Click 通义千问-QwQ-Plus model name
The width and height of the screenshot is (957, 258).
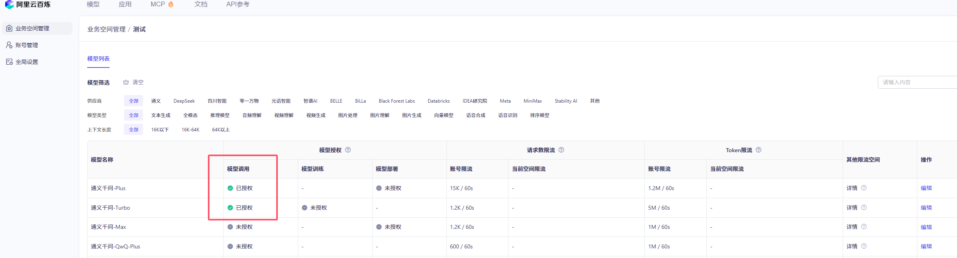(116, 246)
